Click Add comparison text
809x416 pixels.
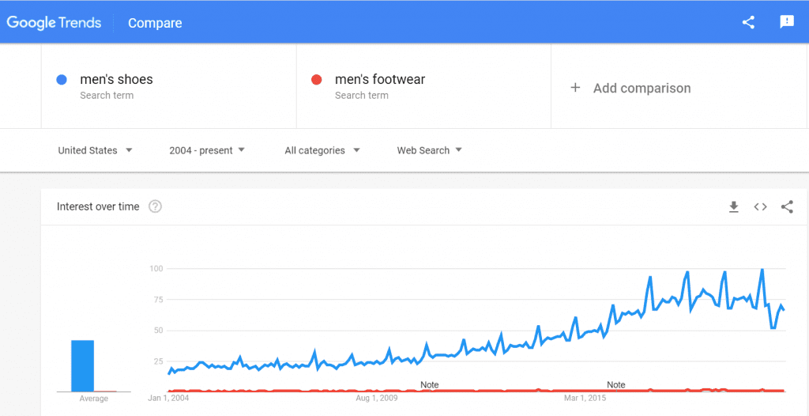point(642,89)
